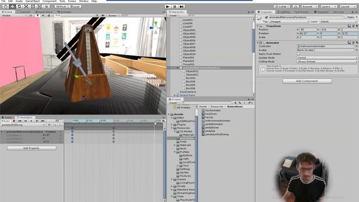The height and width of the screenshot is (202, 359).
Task: Click the Controller object picker circle
Action: [357, 46]
